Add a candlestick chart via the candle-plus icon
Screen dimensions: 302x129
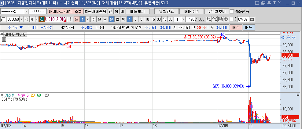click(208, 19)
